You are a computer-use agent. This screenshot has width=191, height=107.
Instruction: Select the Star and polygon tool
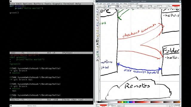[97, 31]
